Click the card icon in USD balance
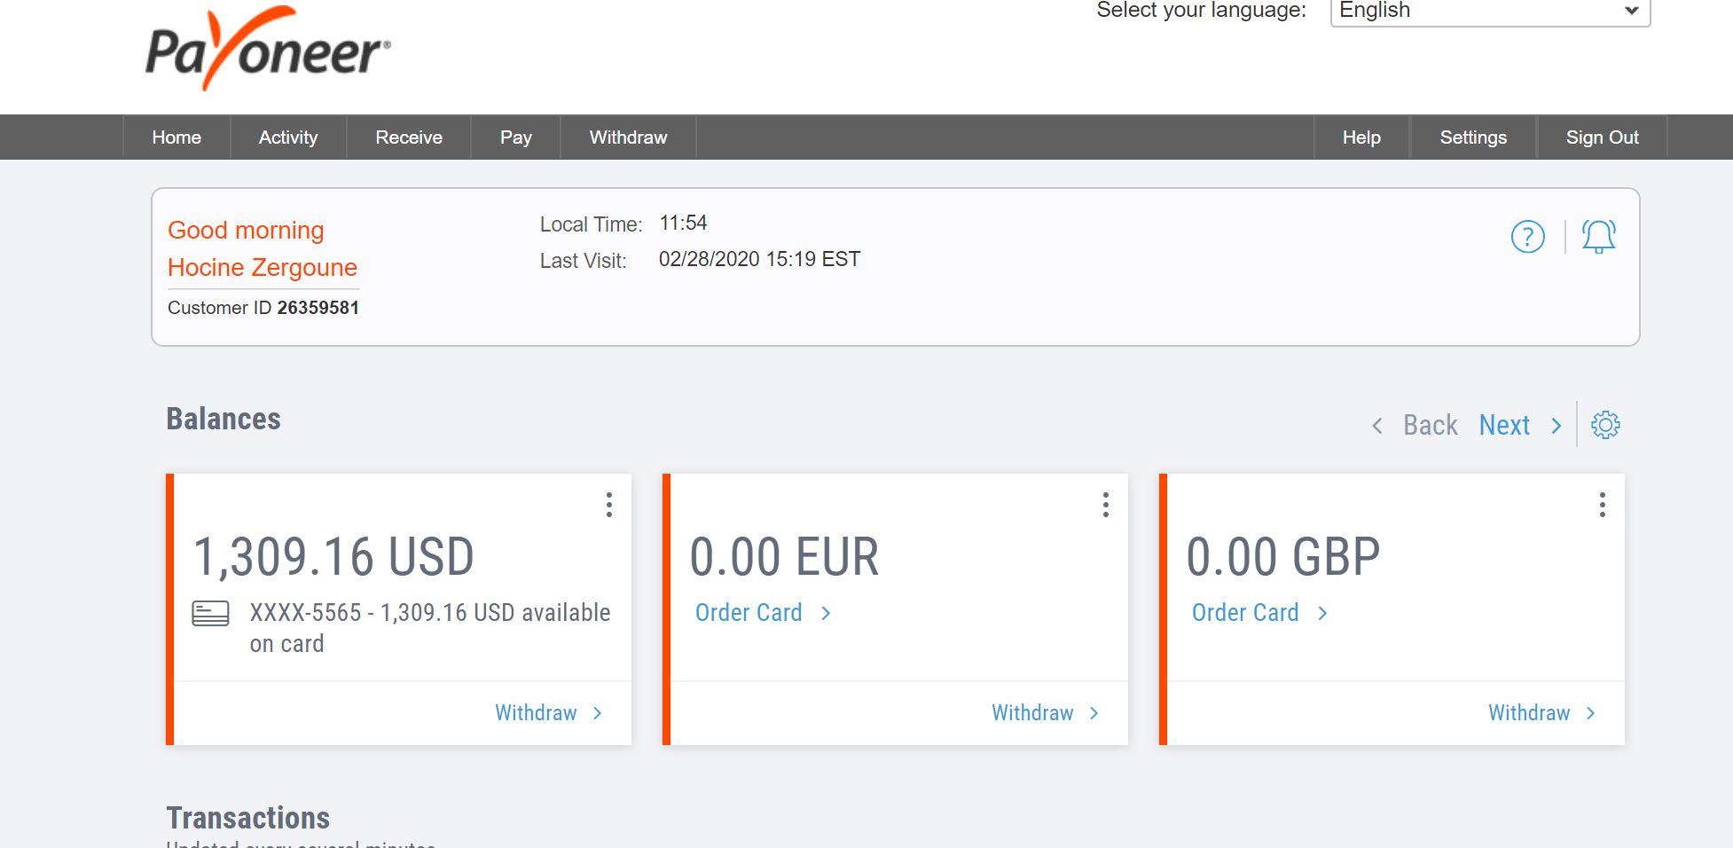Image resolution: width=1733 pixels, height=848 pixels. point(210,613)
